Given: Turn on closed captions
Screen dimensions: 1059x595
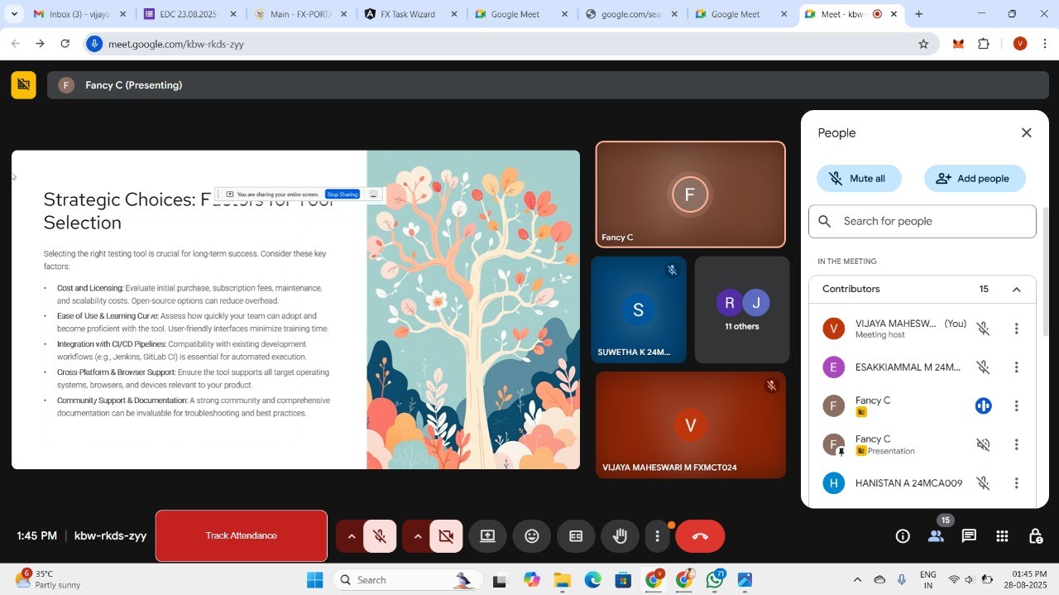Looking at the screenshot, I should click(576, 536).
